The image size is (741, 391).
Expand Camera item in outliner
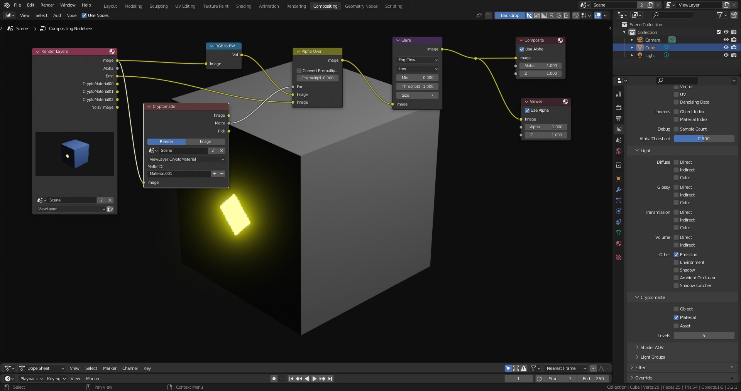coord(632,40)
